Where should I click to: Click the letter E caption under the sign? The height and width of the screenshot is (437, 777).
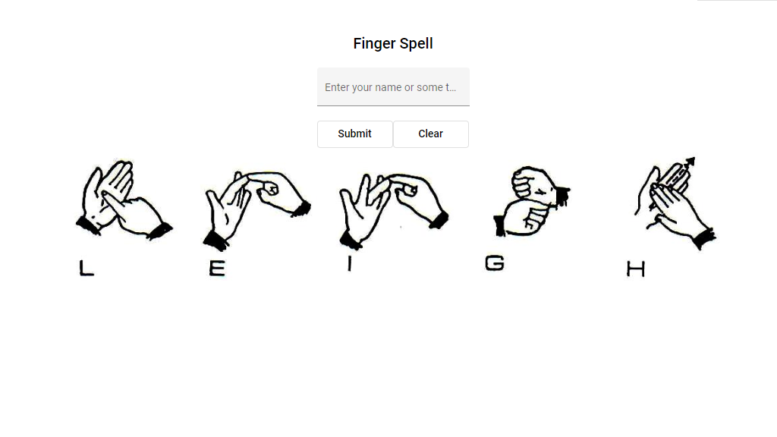pos(217,269)
